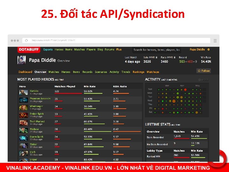Viewport: 229px width, 172px height.
Task: Follow this player with the Follow button
Action: pyautogui.click(x=204, y=71)
